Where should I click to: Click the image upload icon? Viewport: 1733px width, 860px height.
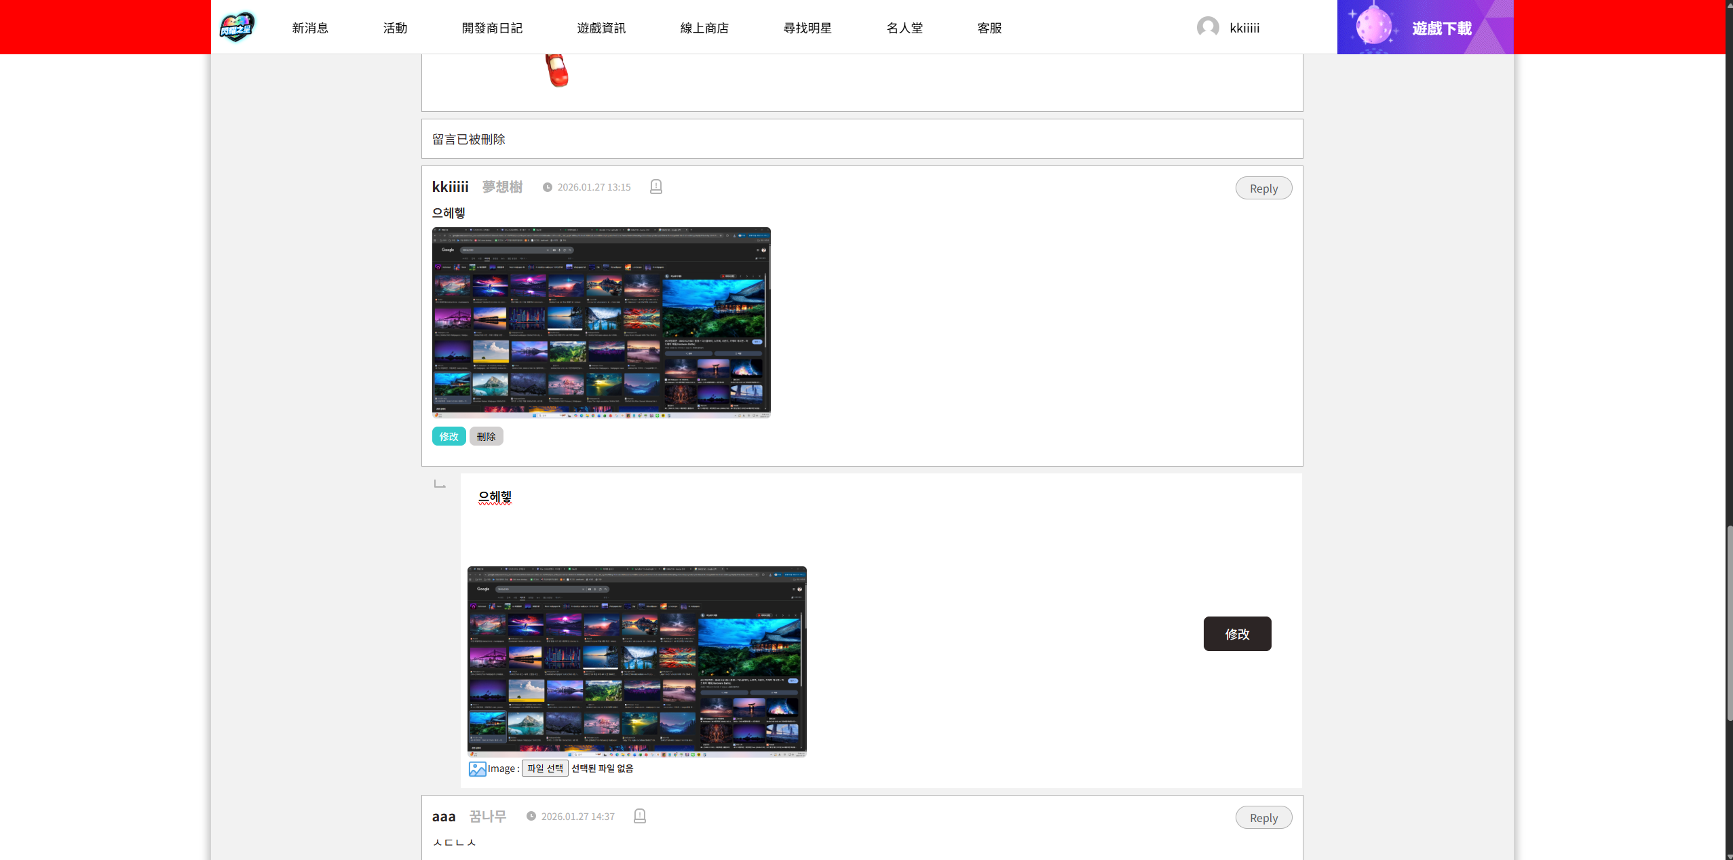(x=477, y=768)
